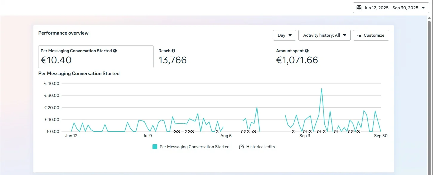Toggle the Historical edits legend entry
Screen dimensions: 433x175
click(260, 147)
